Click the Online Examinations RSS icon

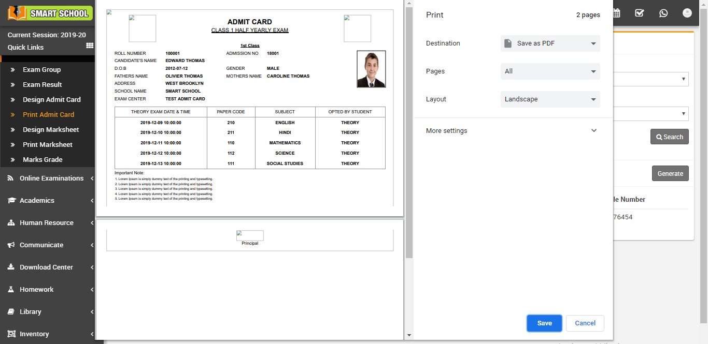[10, 178]
